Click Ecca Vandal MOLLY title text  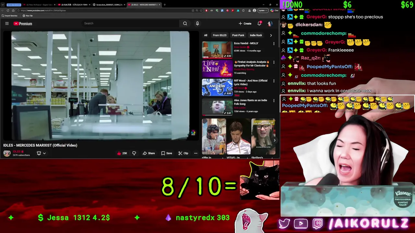click(x=246, y=43)
